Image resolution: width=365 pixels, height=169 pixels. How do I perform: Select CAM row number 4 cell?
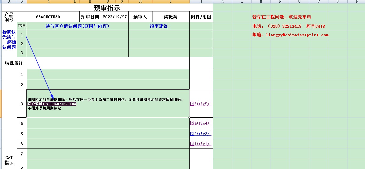coord(22,123)
